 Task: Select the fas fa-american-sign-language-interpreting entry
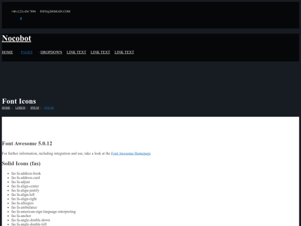point(43,211)
